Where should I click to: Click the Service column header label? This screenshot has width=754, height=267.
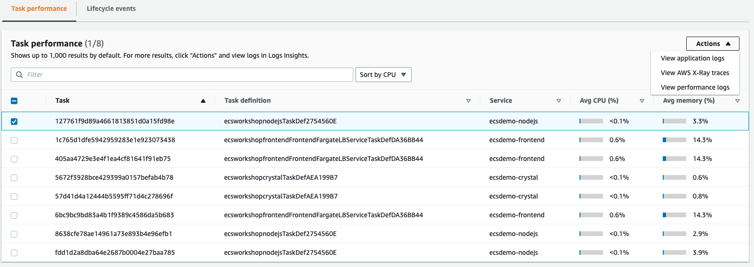click(500, 100)
